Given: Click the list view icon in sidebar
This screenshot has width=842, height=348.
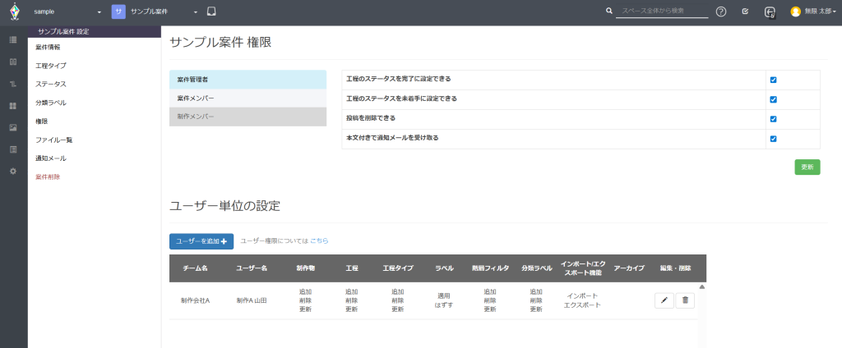Looking at the screenshot, I should pos(13,40).
